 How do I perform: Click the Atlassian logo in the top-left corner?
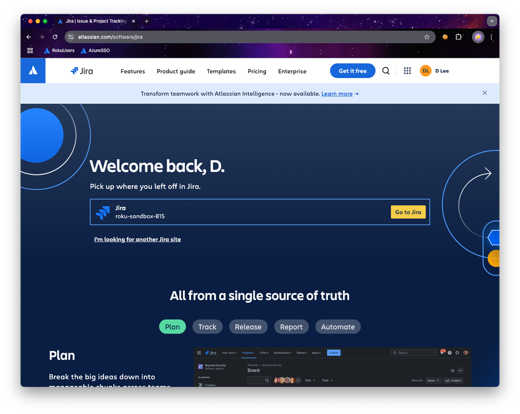tap(33, 70)
